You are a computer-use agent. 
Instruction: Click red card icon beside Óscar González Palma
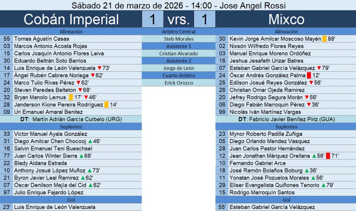coord(309,76)
